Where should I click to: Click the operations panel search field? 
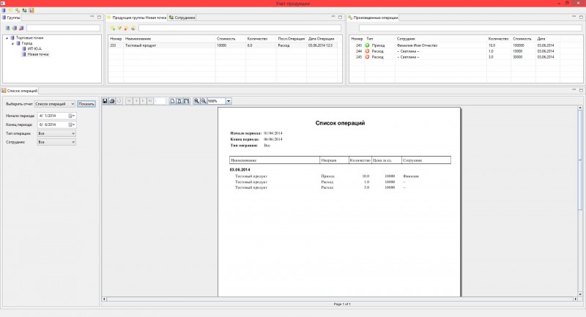pyautogui.click(x=470, y=28)
